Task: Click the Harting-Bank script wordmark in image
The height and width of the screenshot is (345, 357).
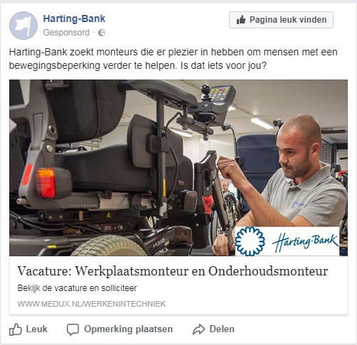Action: point(305,242)
